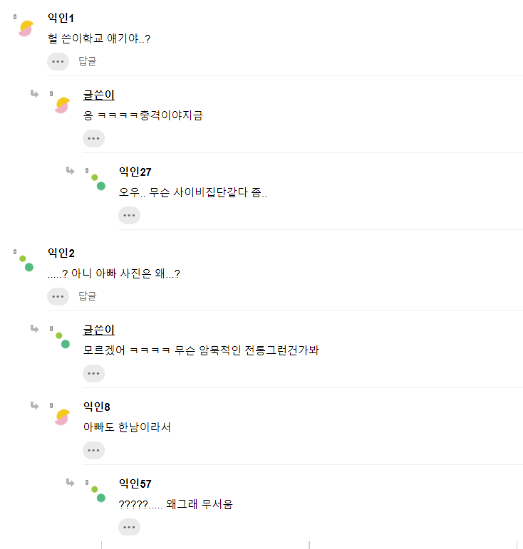Click the 글쓴이 name above 모르겠어 reply

[99, 330]
